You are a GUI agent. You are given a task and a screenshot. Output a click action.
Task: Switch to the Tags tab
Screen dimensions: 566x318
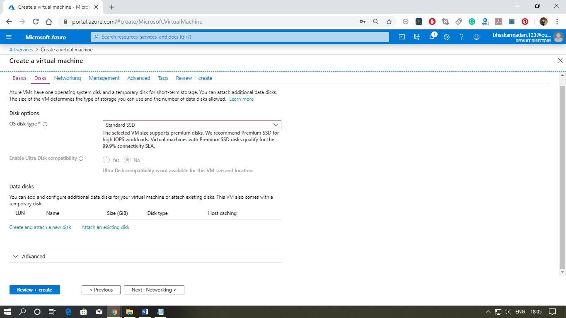162,78
